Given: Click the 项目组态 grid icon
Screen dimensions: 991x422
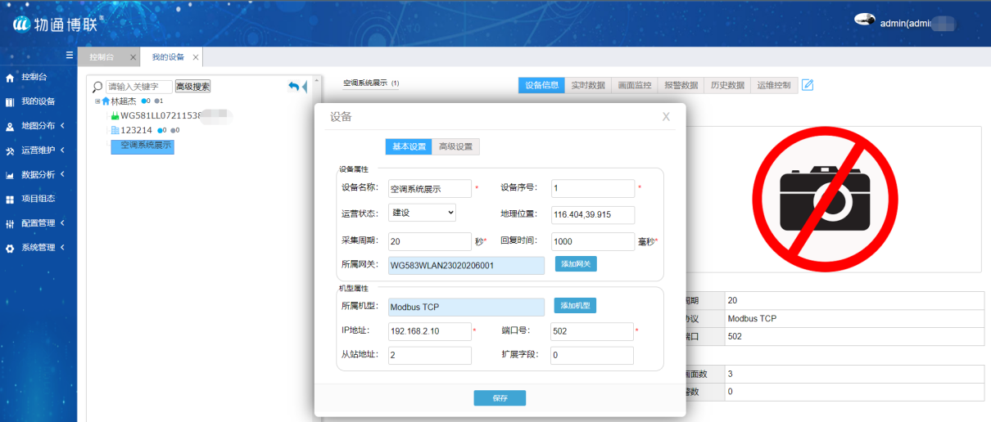Looking at the screenshot, I should coord(10,200).
